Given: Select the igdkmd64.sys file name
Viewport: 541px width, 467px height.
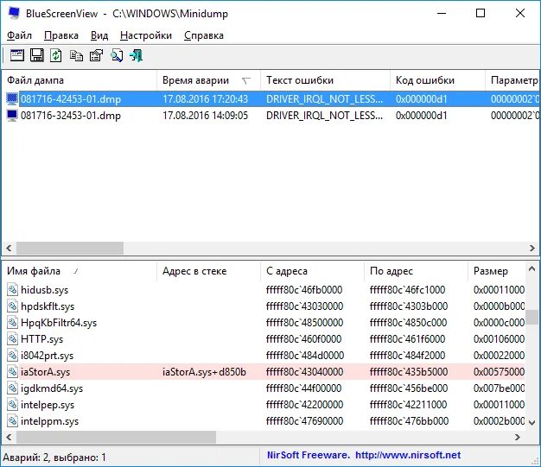Looking at the screenshot, I should tap(52, 388).
